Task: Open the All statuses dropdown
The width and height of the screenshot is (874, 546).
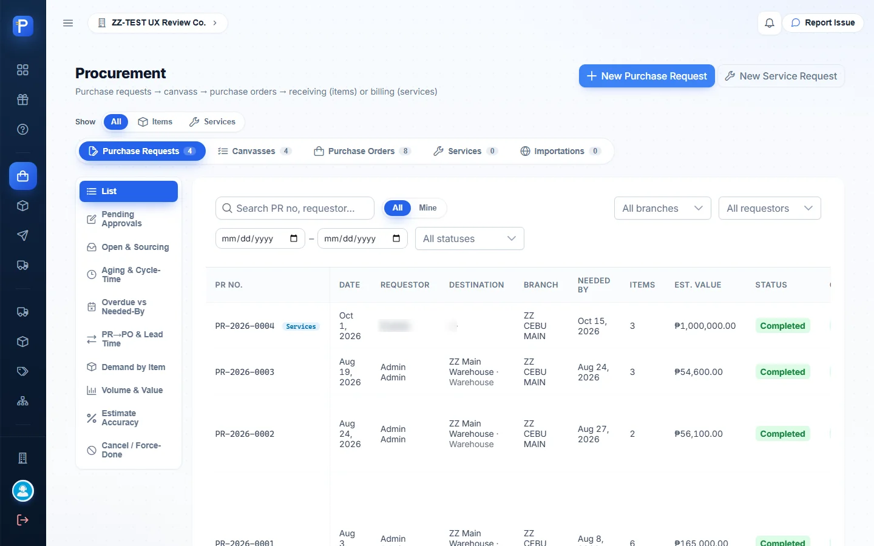Action: pos(470,238)
